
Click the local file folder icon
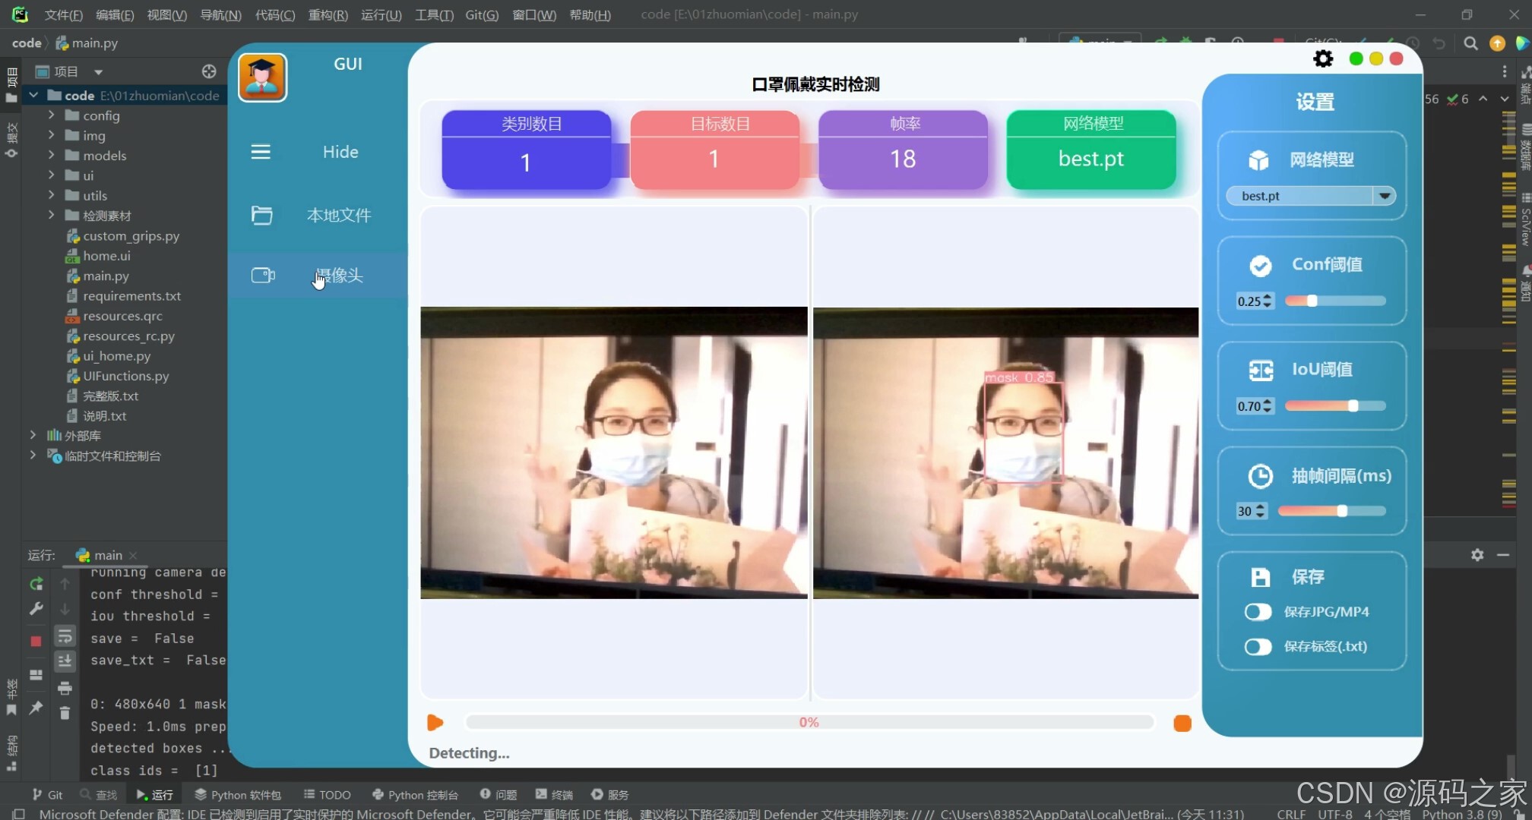click(261, 215)
